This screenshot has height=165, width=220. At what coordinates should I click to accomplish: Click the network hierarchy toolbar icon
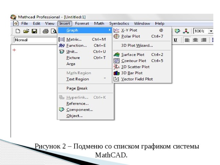pyautogui.click(x=186, y=31)
